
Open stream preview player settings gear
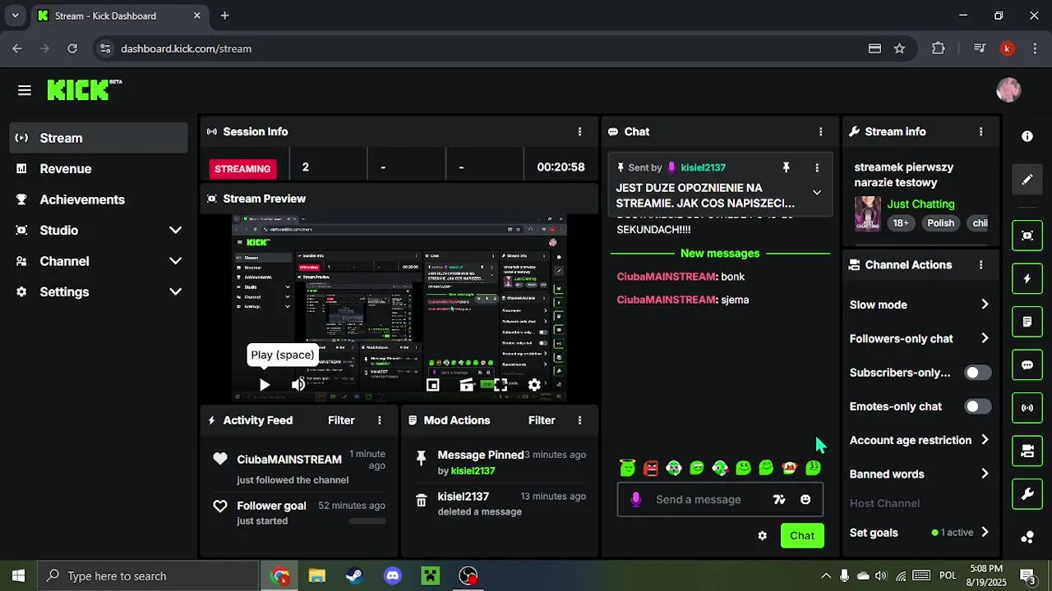[534, 384]
